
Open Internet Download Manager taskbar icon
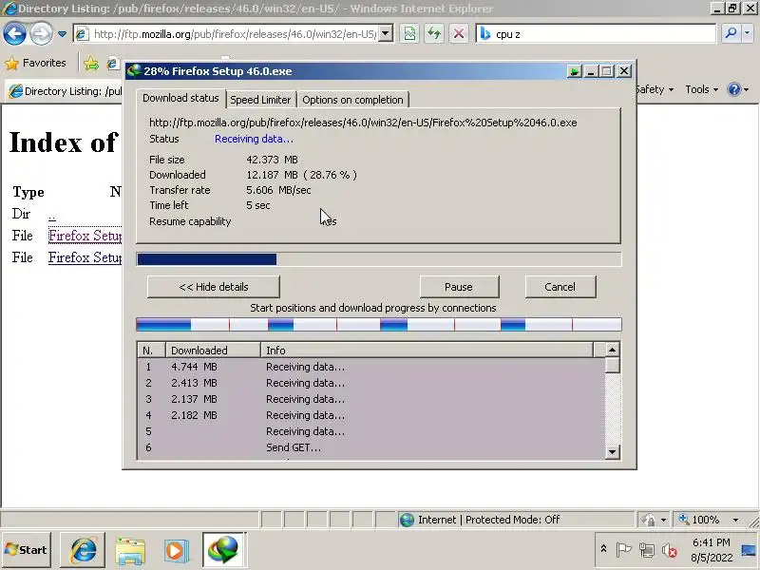(223, 550)
